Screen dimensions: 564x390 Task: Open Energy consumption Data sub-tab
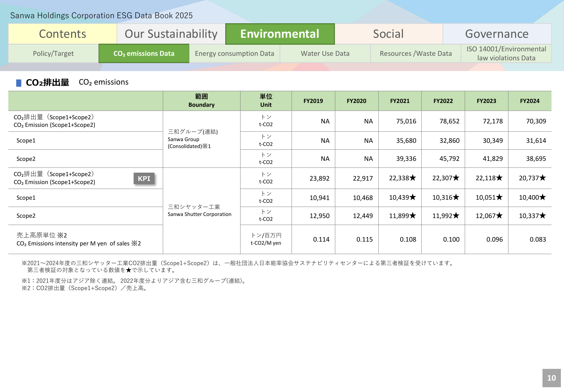(235, 53)
